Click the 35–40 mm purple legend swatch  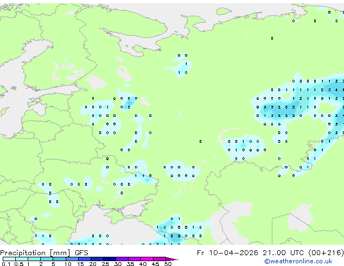pyautogui.click(x=135, y=259)
